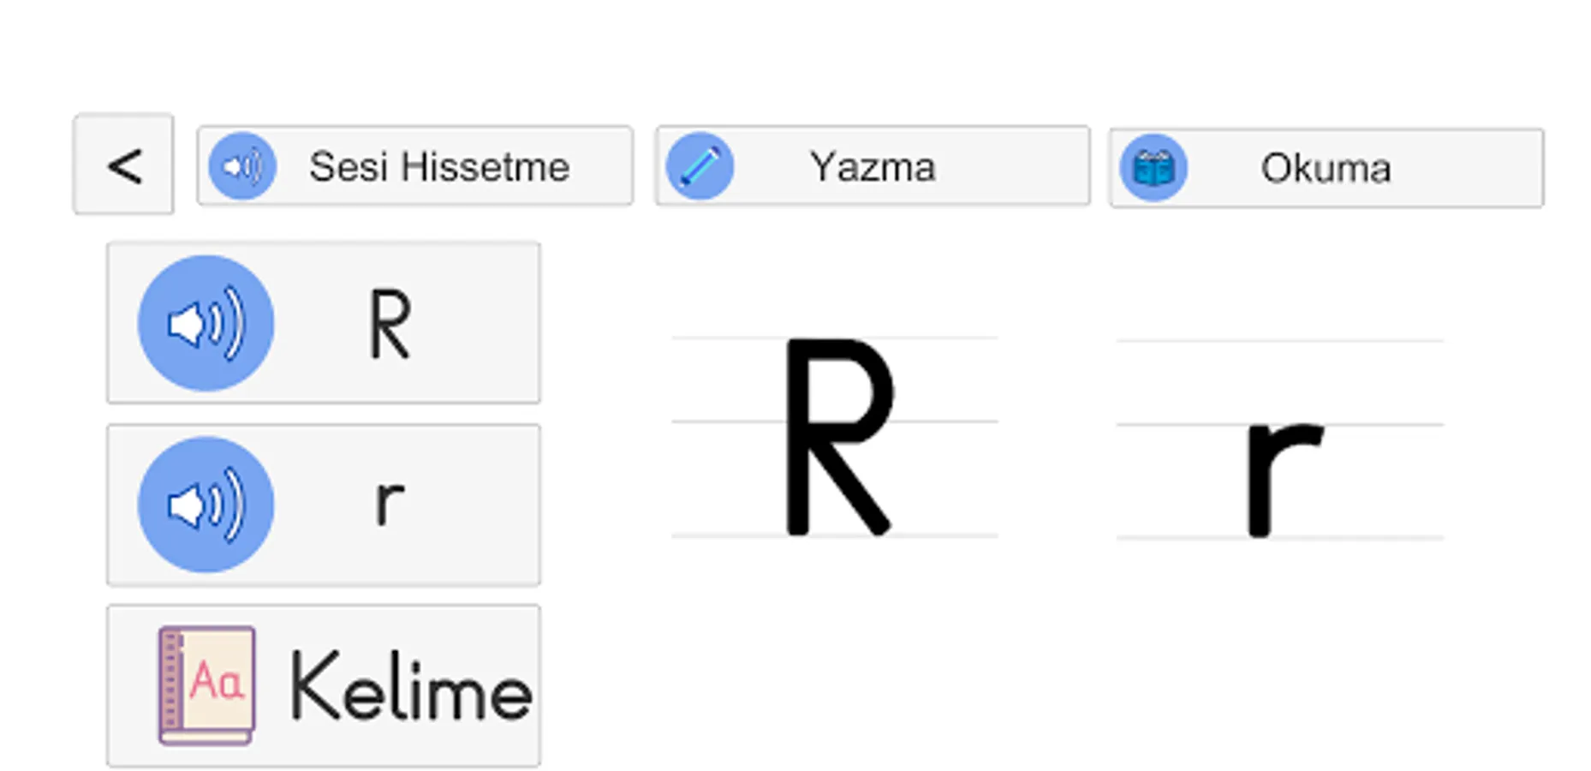
Task: Click the large lowercase r on writing lines
Action: point(1281,475)
